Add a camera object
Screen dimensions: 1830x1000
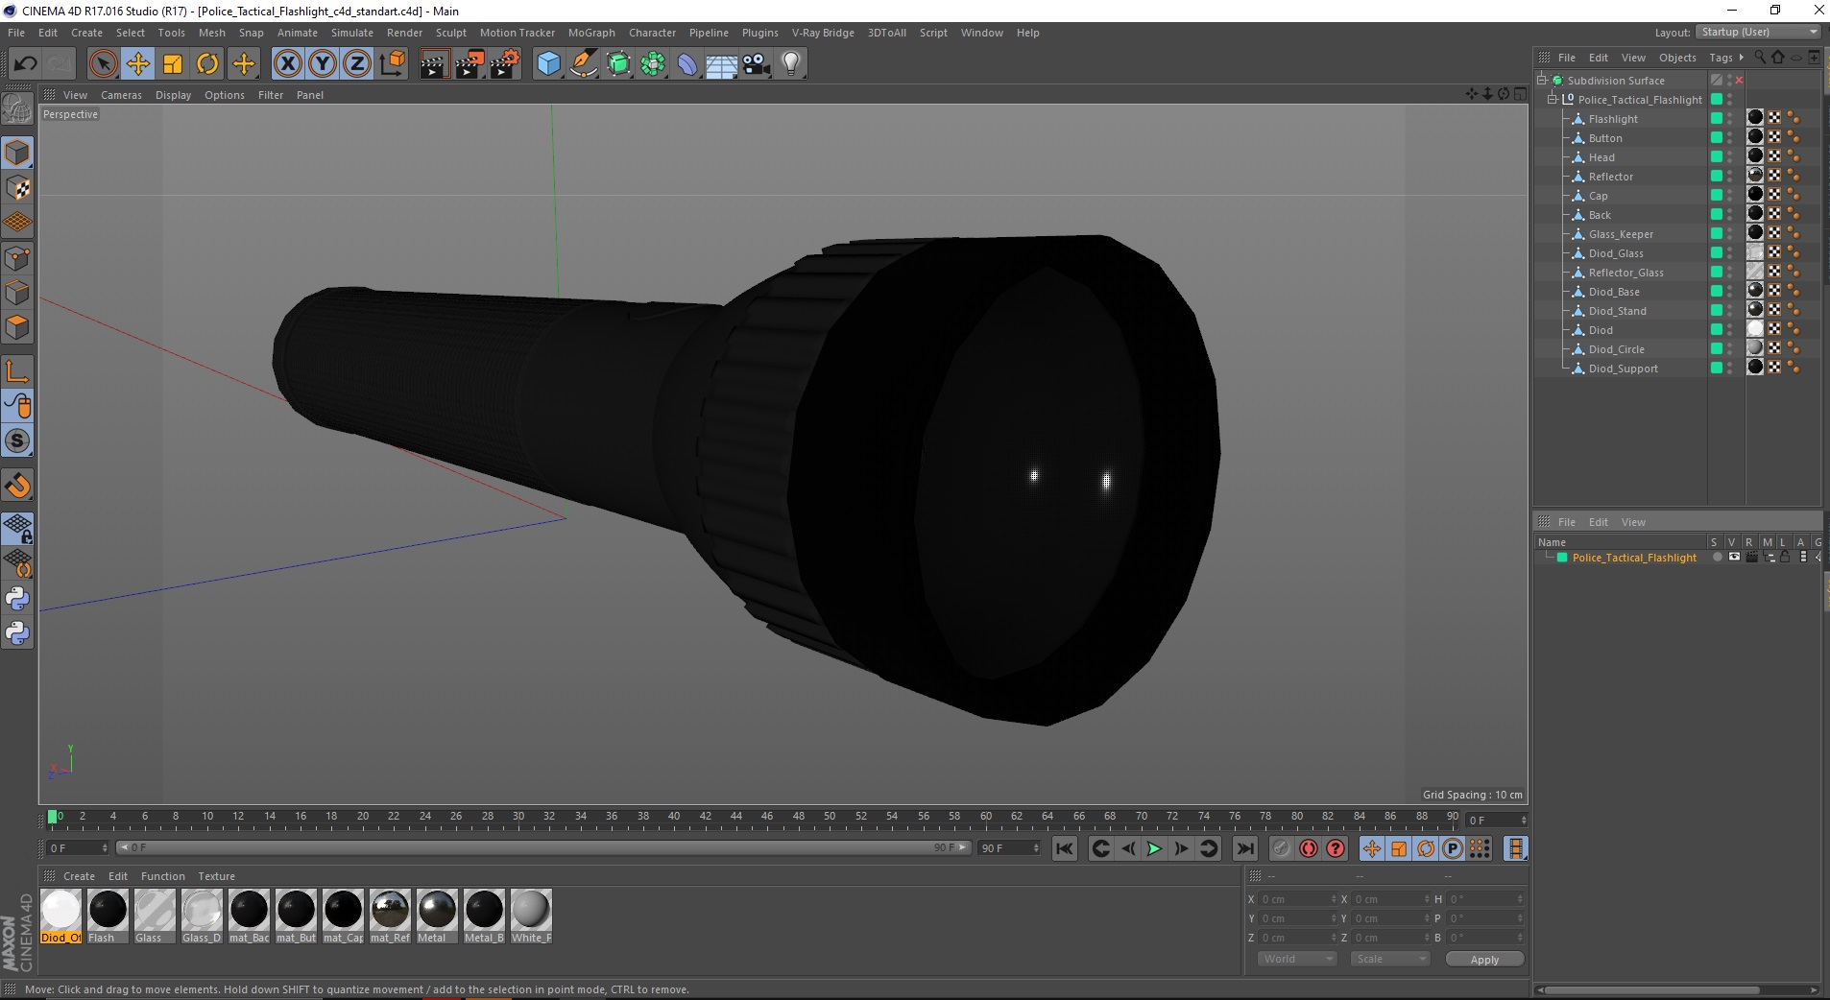(757, 64)
